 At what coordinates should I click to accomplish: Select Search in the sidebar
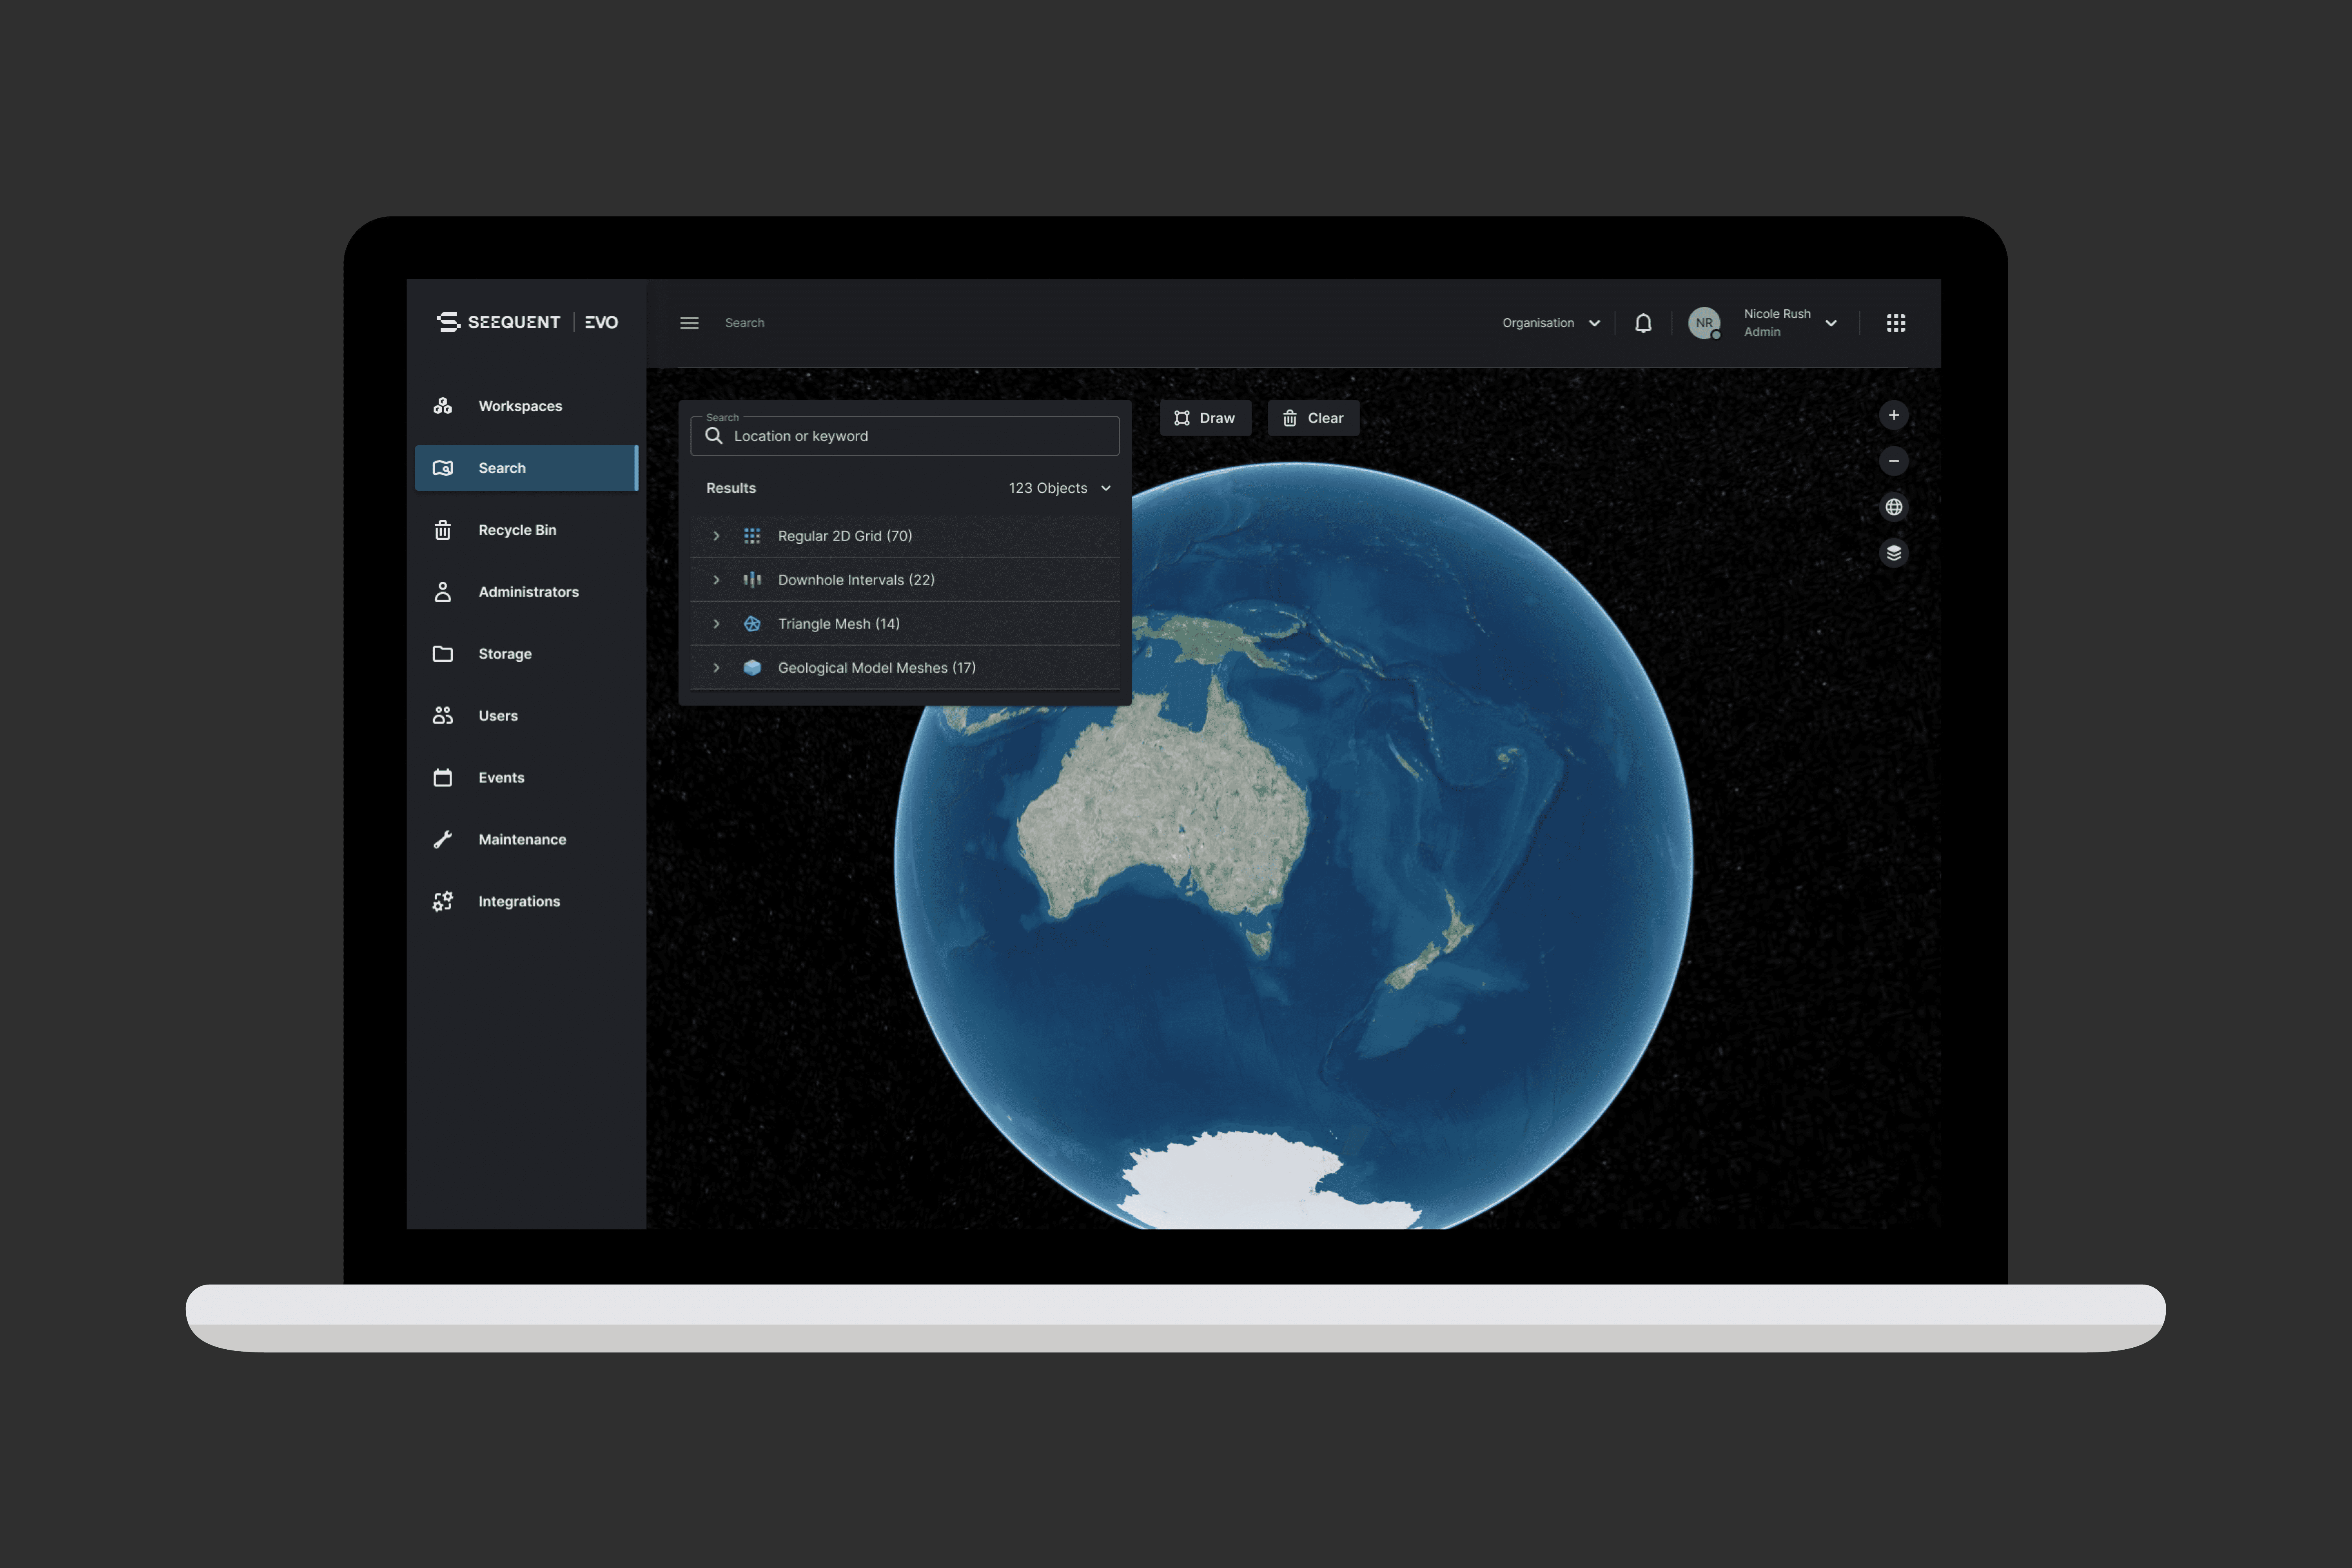click(x=526, y=468)
